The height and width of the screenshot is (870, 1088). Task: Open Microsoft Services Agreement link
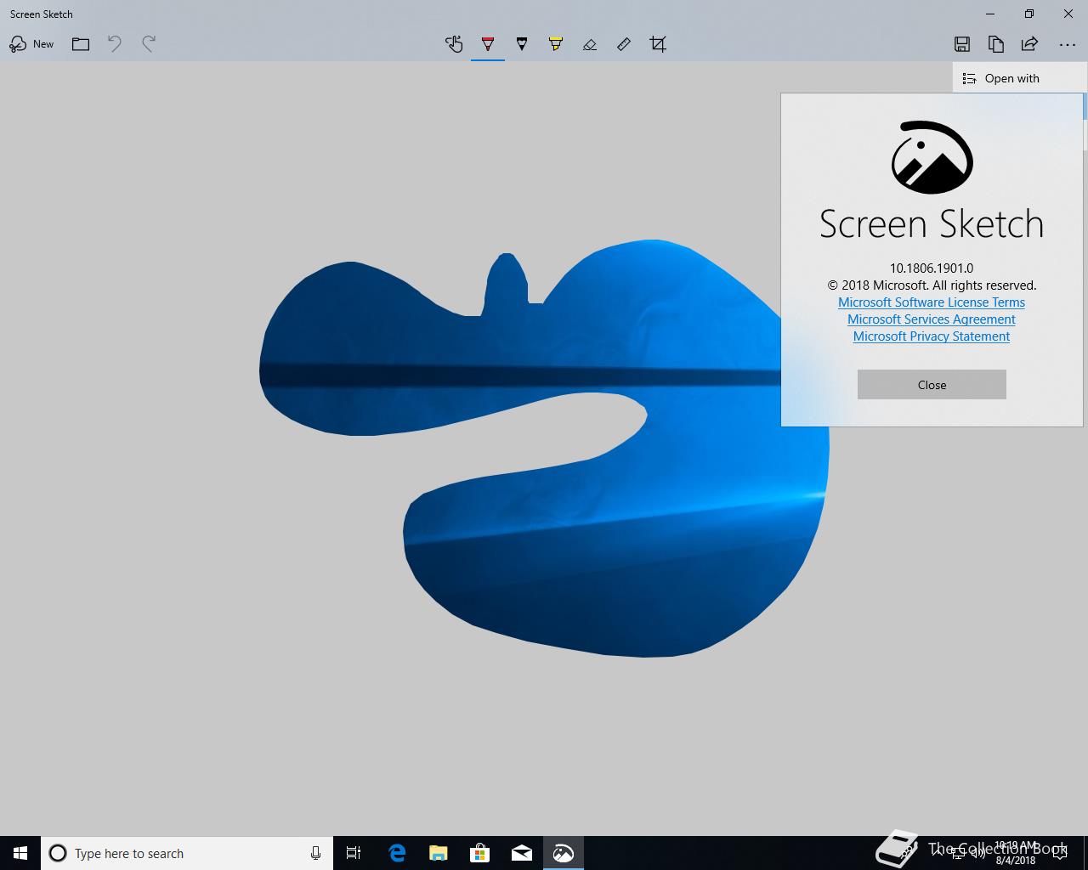pos(932,319)
